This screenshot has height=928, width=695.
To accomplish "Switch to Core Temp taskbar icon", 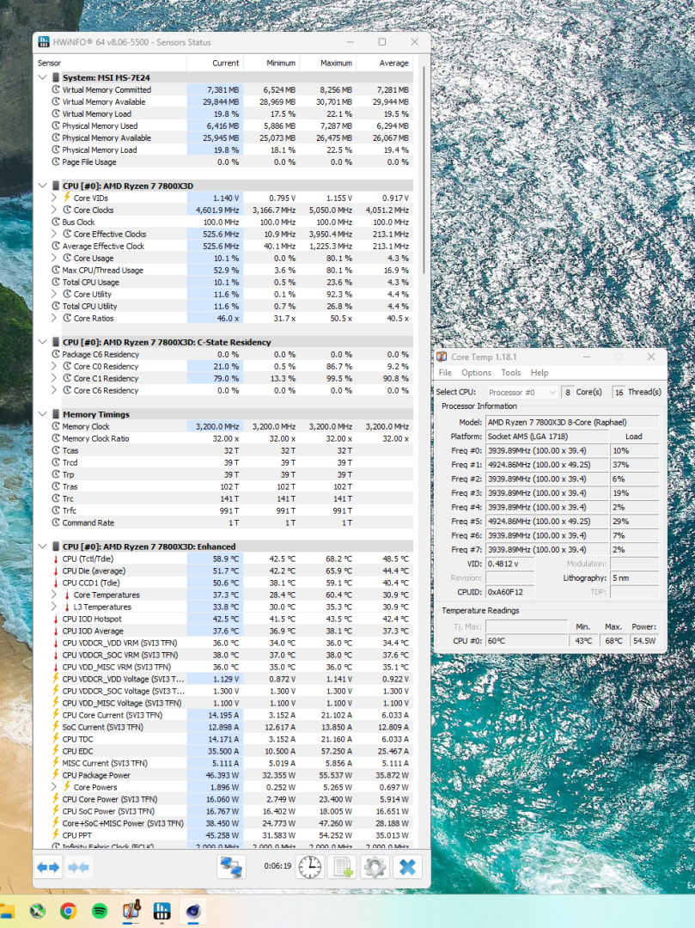I will [131, 911].
